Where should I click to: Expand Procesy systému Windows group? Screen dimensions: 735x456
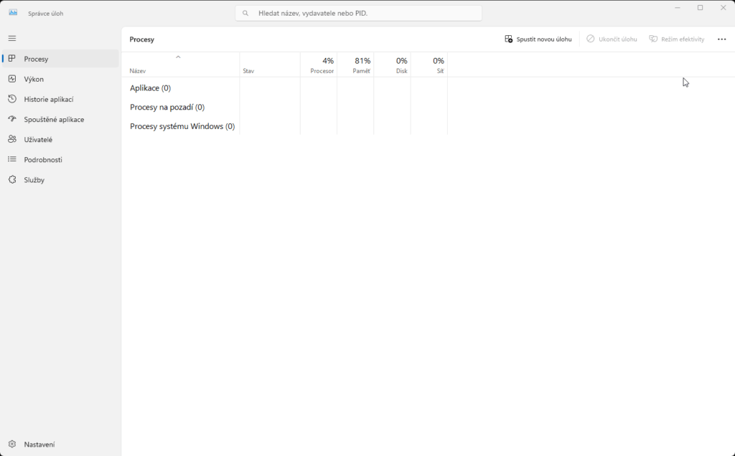tap(182, 127)
